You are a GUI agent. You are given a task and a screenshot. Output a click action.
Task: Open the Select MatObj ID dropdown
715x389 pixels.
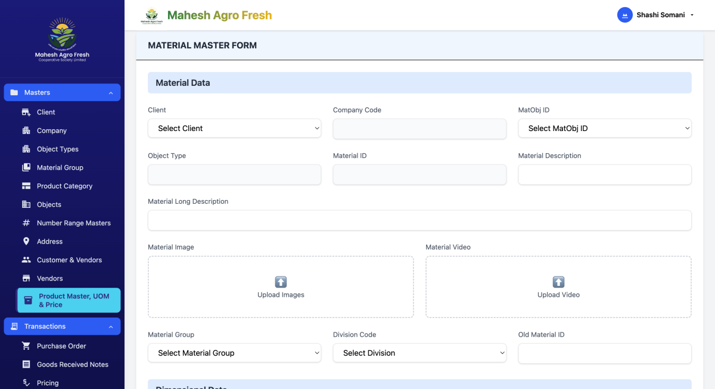[x=604, y=129]
